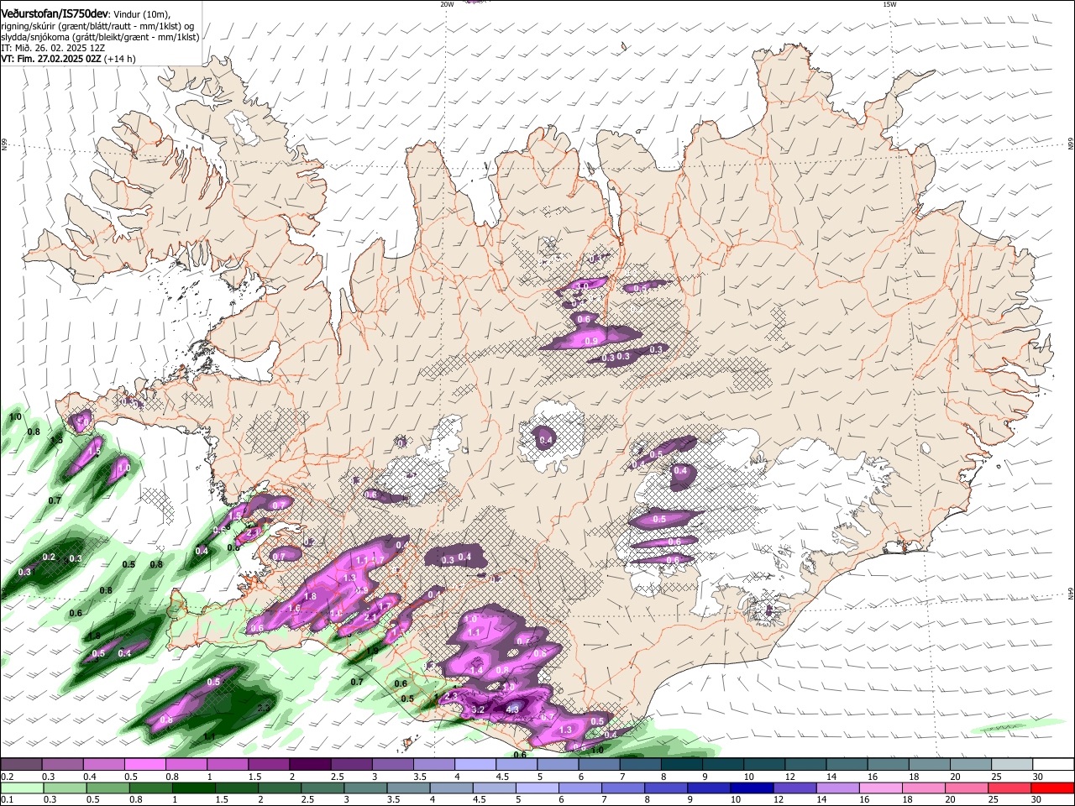Click the 'slydda/snjókoma' description line
The height and width of the screenshot is (806, 1075).
(99, 37)
